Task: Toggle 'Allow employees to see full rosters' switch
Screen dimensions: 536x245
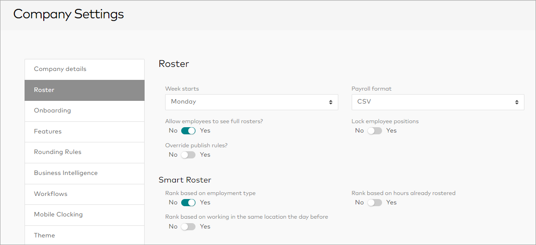Action: pos(188,131)
